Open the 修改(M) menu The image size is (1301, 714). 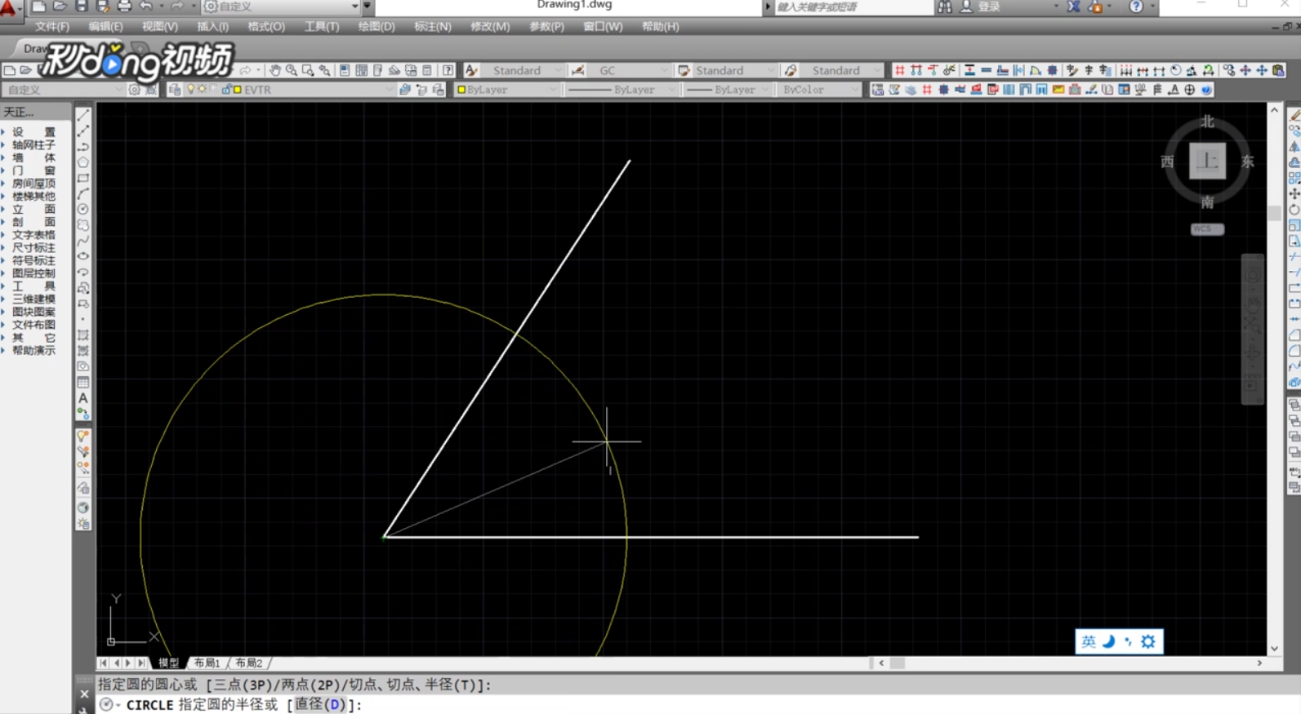pyautogui.click(x=490, y=26)
